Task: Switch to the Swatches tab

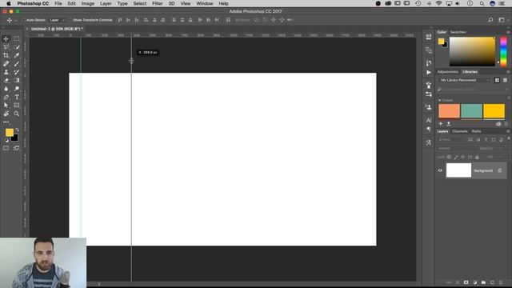Action: pos(458,32)
